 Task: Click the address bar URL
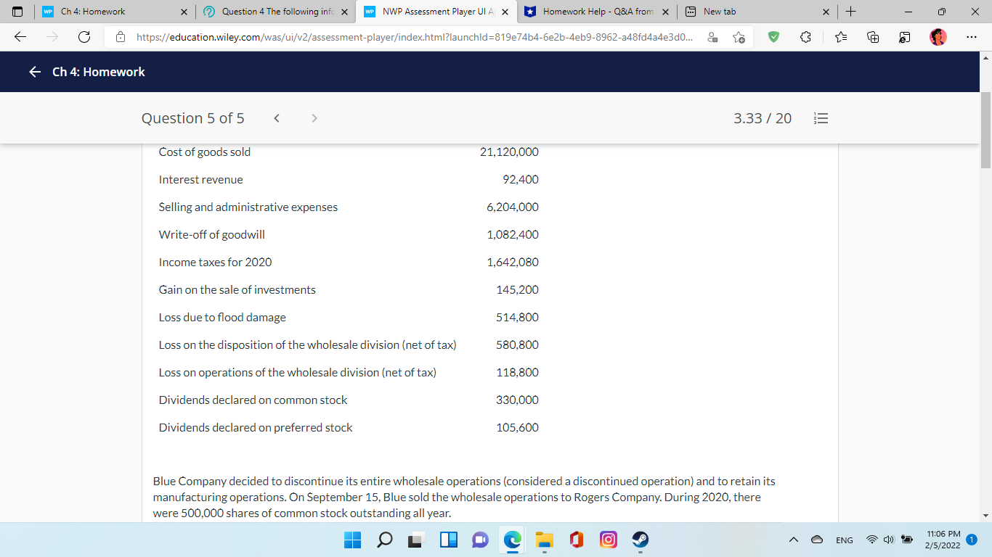[413, 37]
